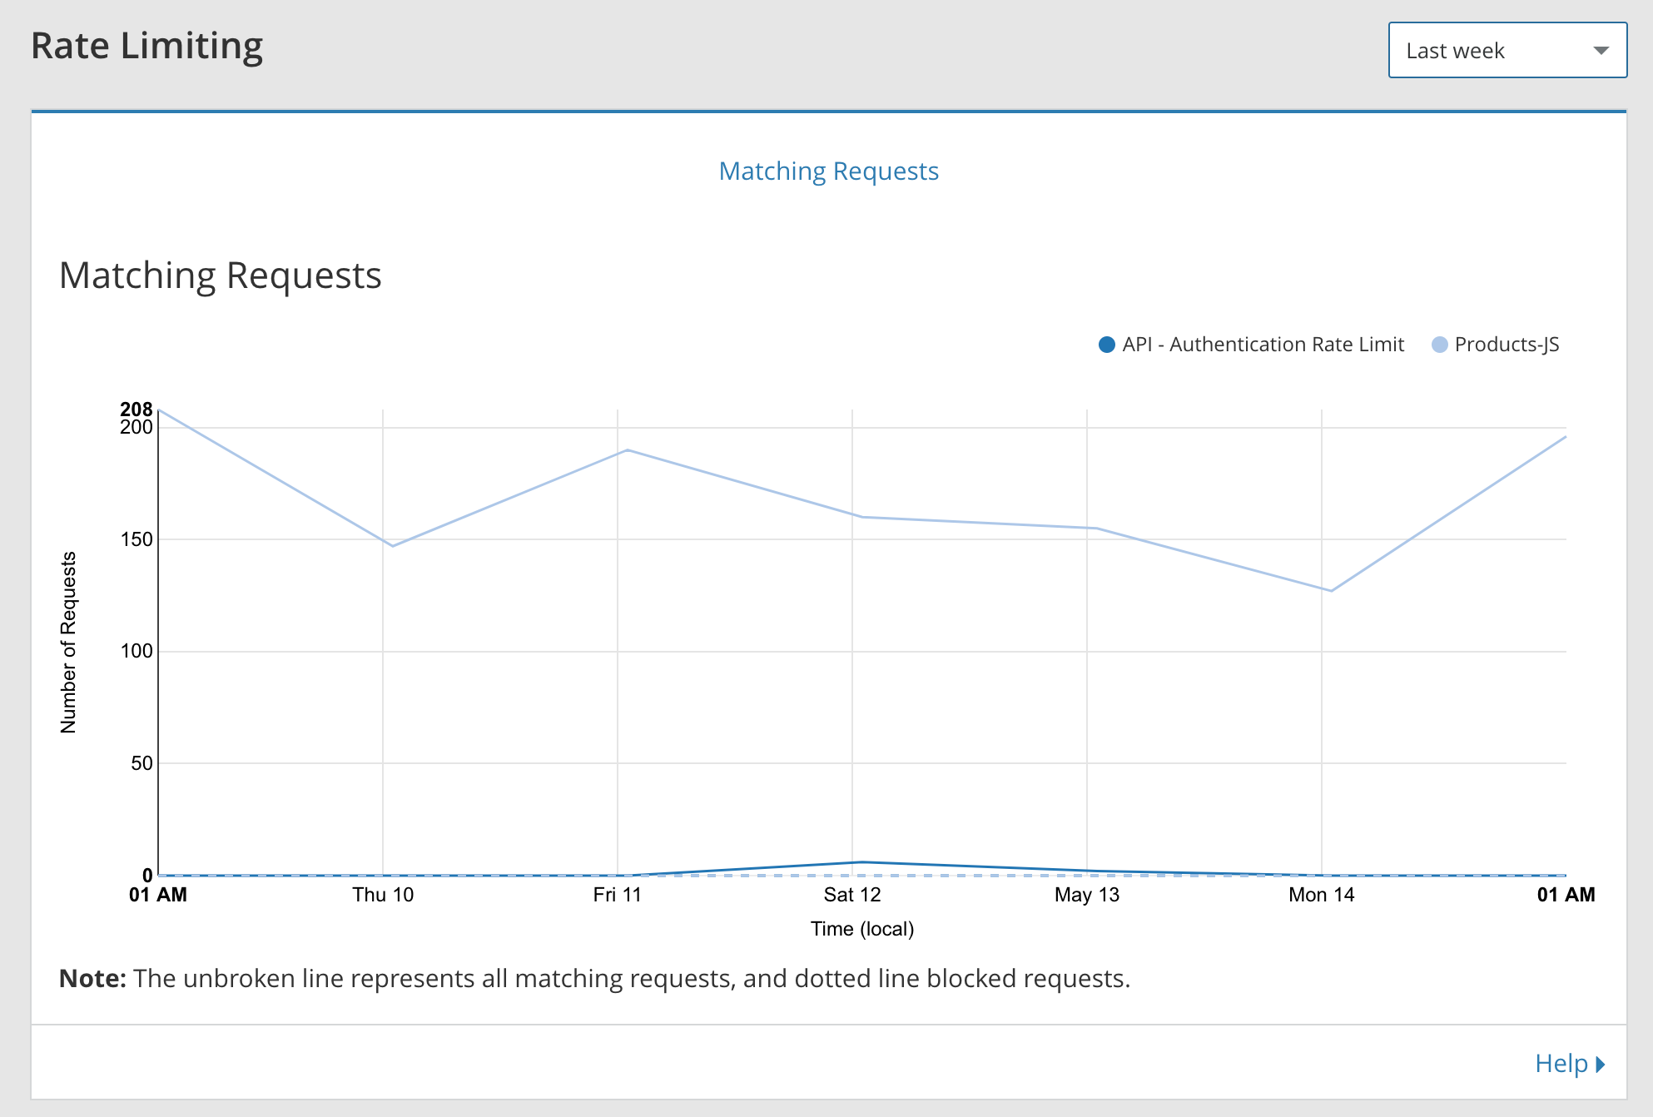The height and width of the screenshot is (1117, 1653).
Task: Click the dropdown arrow beside Last week
Action: pos(1601,51)
